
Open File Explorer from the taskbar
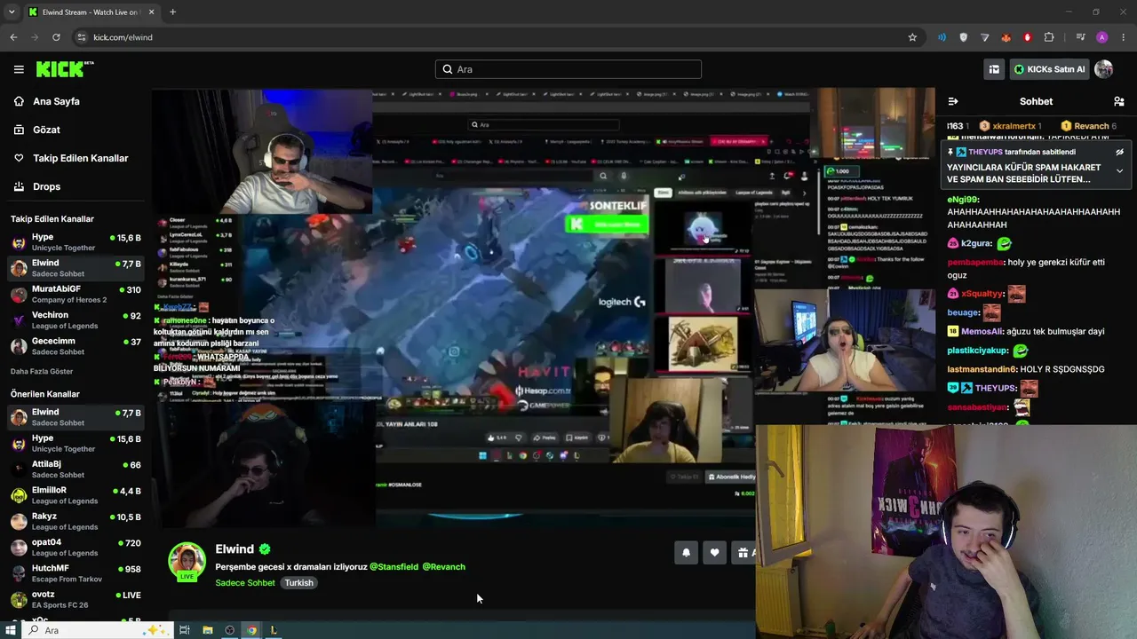[208, 630]
